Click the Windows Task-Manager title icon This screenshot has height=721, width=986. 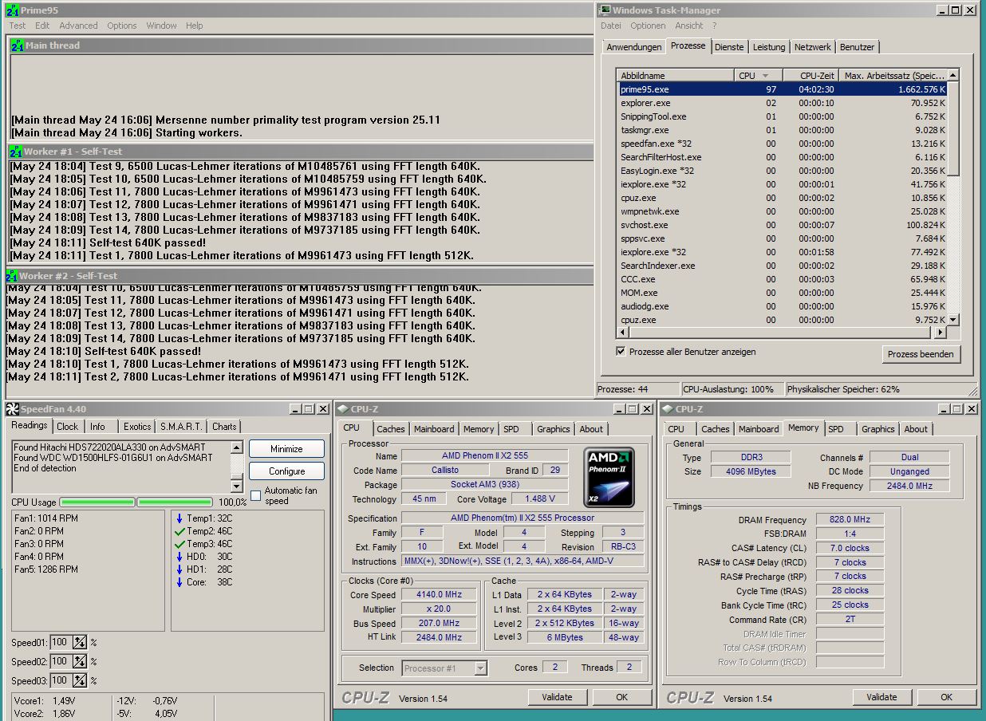point(605,10)
